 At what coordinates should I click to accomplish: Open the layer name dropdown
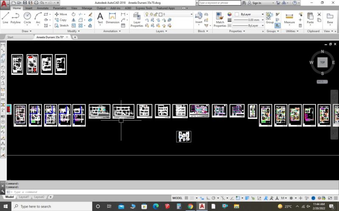[169, 14]
